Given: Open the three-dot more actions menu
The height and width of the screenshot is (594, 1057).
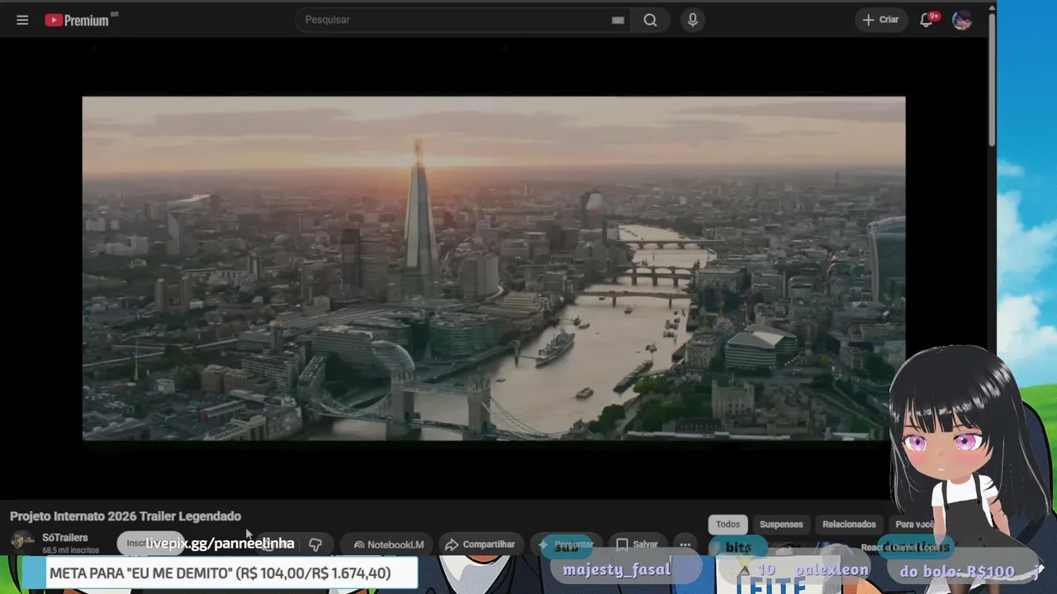Looking at the screenshot, I should click(685, 544).
